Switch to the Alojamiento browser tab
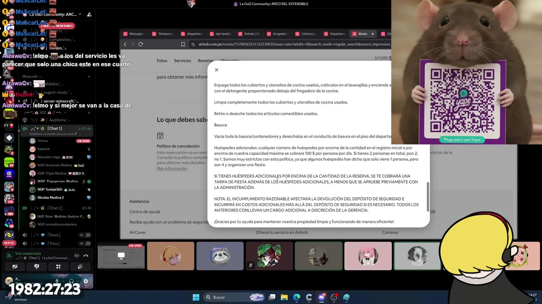The width and height of the screenshot is (542, 304). point(191,34)
